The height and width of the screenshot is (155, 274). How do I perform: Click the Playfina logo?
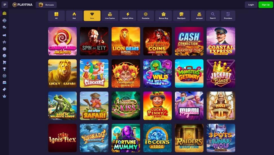[23, 5]
